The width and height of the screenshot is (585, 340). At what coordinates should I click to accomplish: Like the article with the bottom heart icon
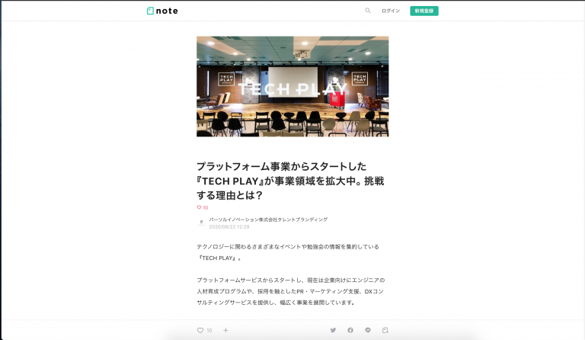[200, 330]
